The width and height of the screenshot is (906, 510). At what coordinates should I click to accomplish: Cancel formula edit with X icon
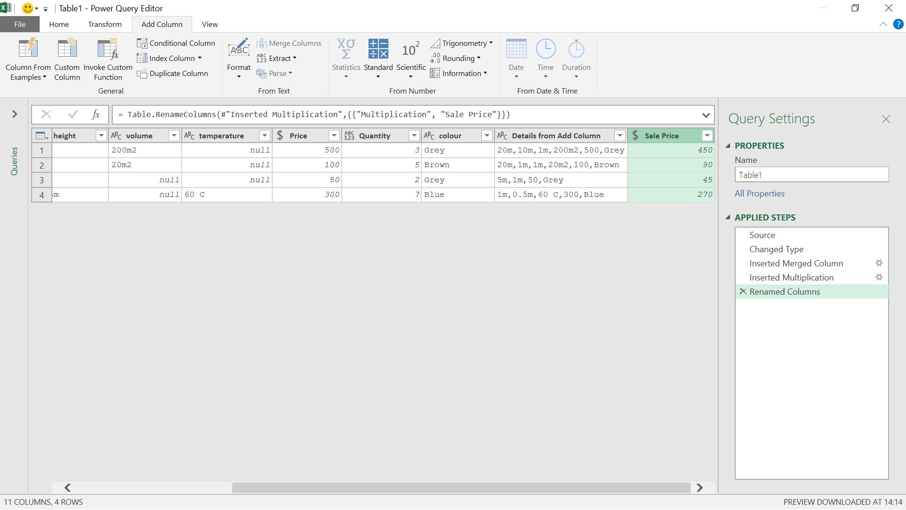pos(46,115)
